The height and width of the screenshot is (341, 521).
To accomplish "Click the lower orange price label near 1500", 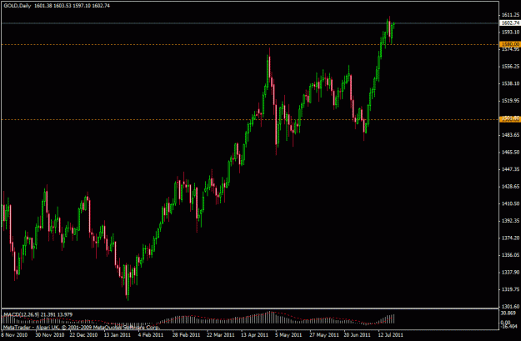I will tap(510, 119).
